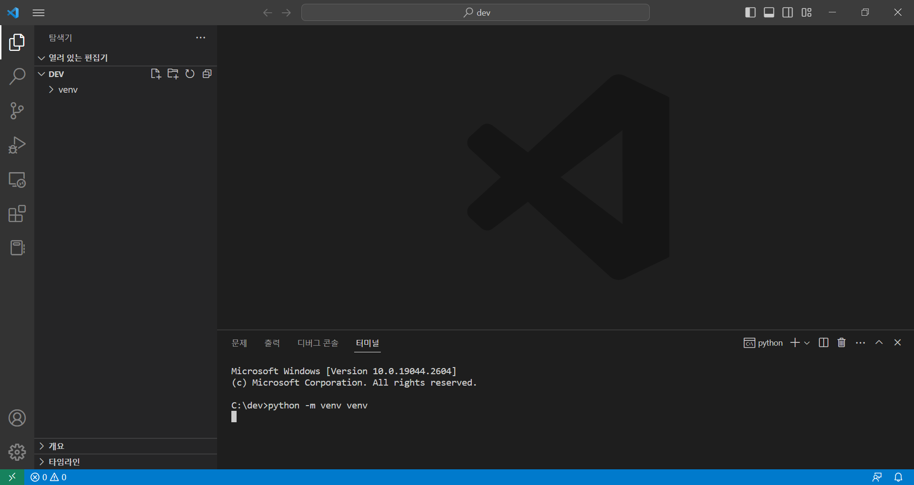Open Source Control view
This screenshot has width=914, height=485.
coord(17,111)
